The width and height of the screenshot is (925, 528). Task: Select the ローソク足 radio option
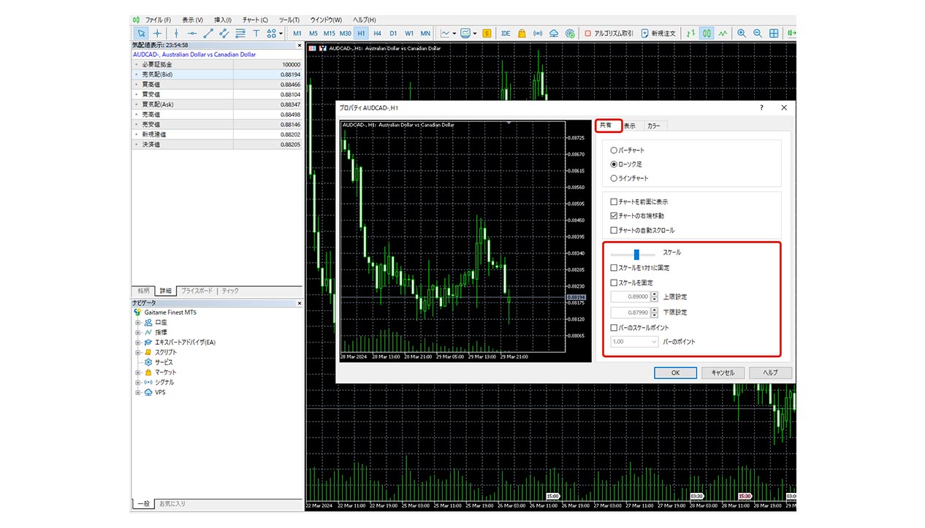pos(626,164)
